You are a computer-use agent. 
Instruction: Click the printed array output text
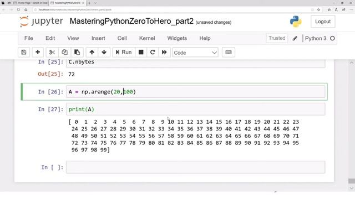[184, 136]
